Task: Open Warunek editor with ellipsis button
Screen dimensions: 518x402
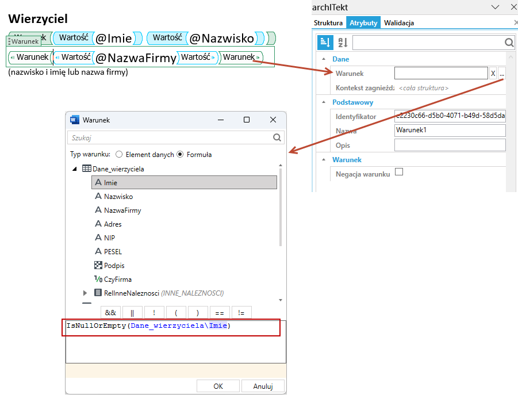Action: pos(502,74)
